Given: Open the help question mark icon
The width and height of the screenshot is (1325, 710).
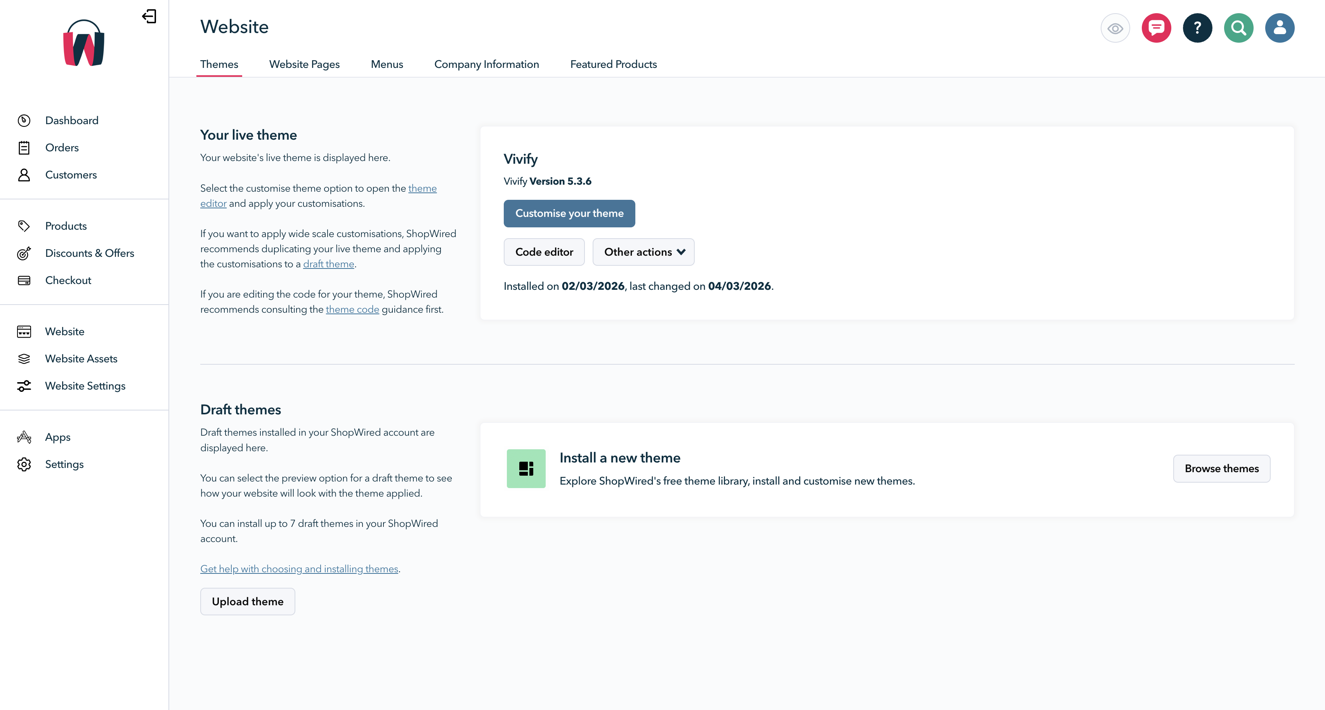Looking at the screenshot, I should tap(1197, 28).
